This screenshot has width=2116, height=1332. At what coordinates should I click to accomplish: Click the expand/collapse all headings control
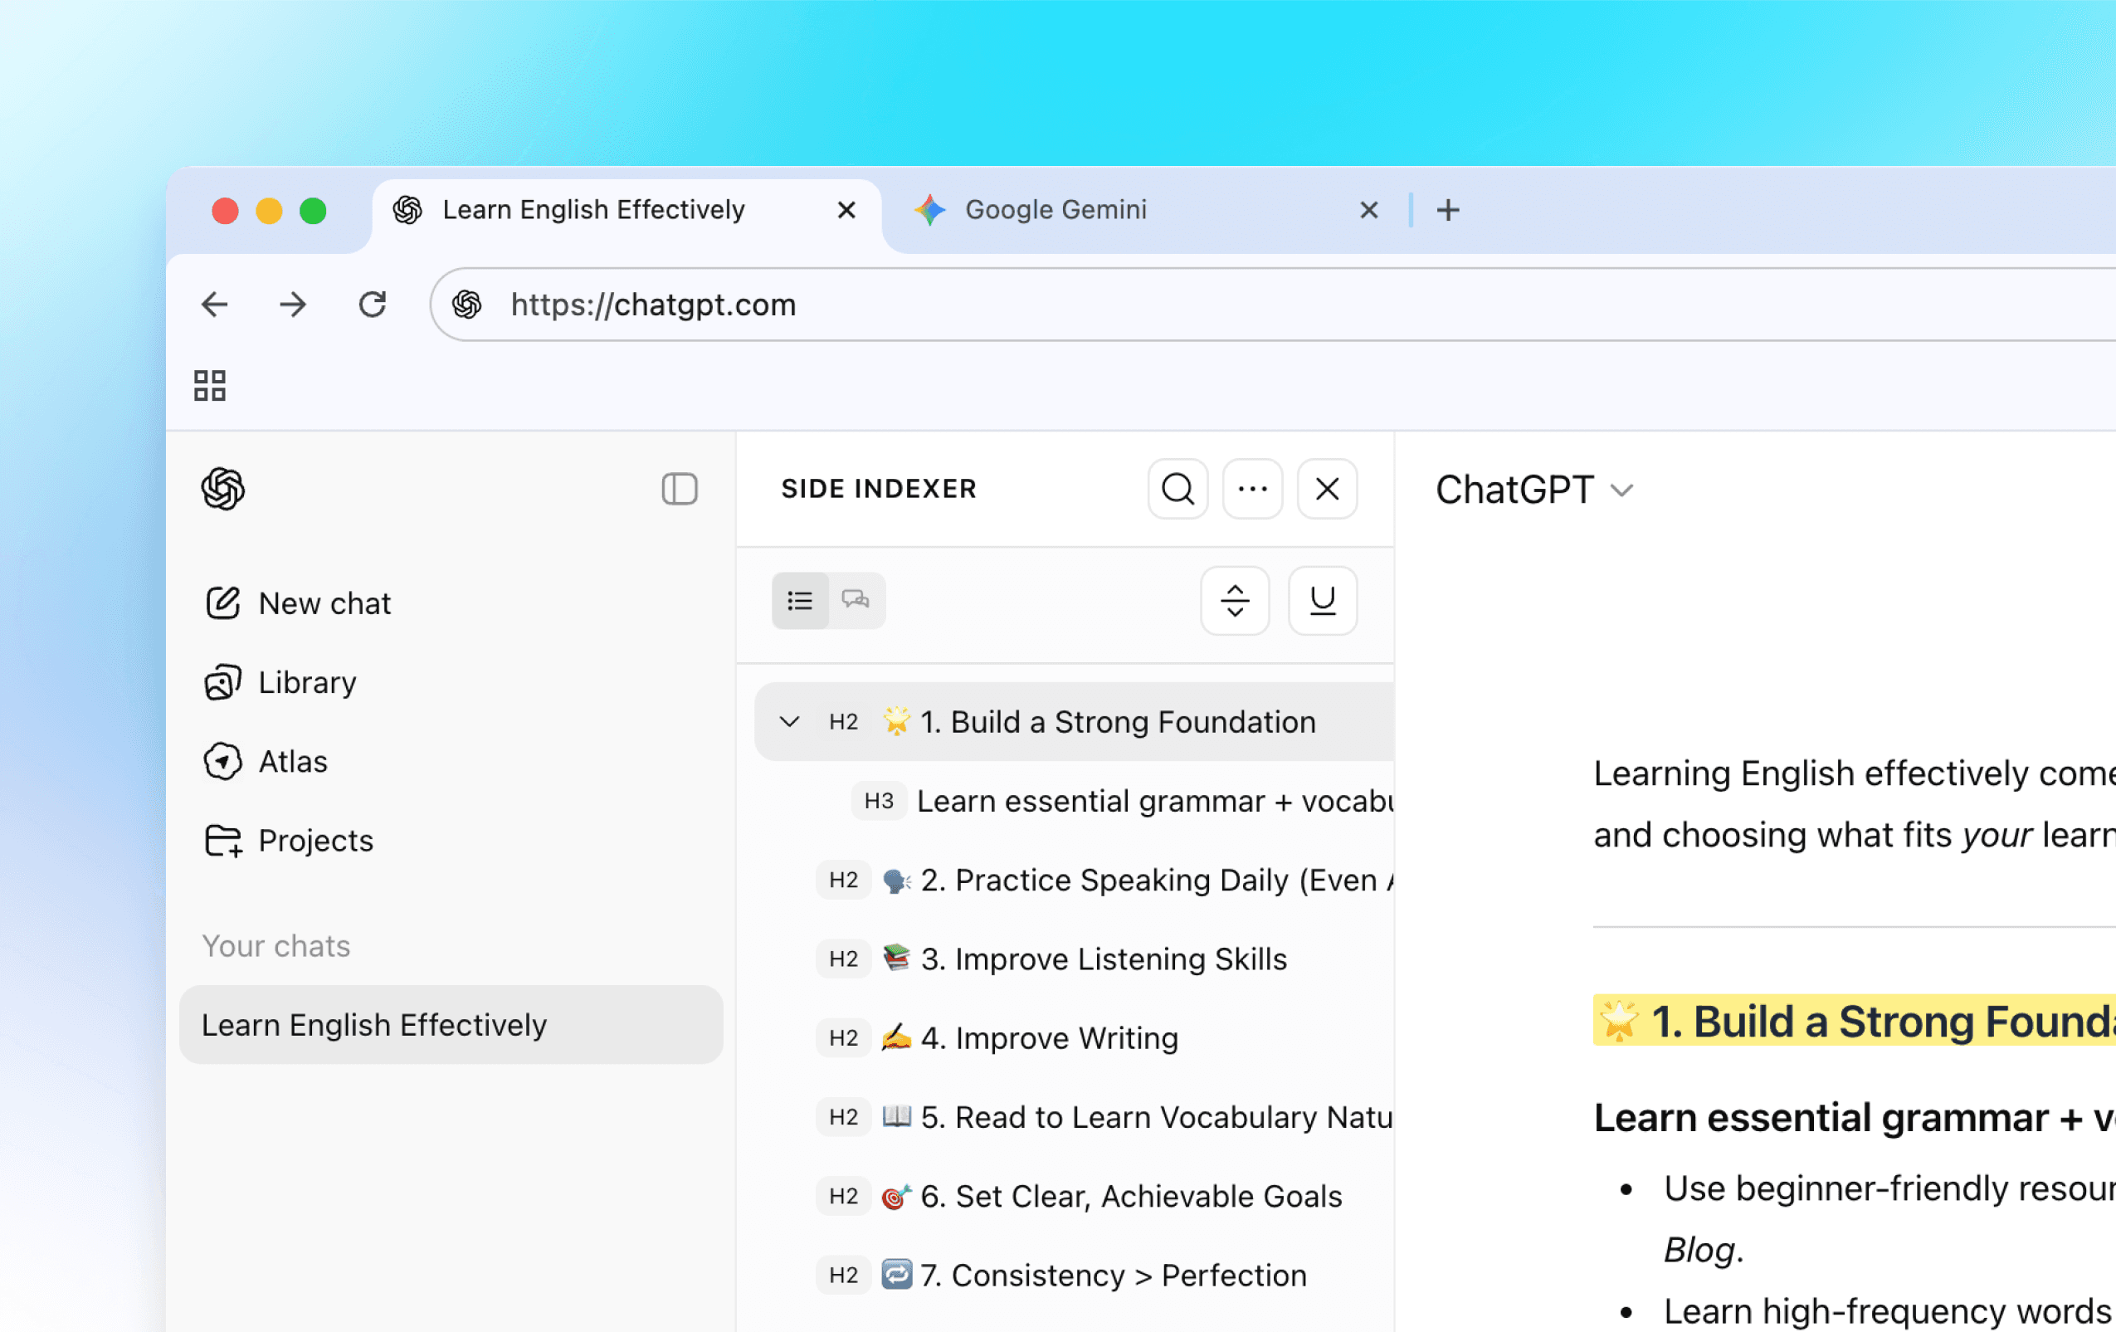(1235, 601)
